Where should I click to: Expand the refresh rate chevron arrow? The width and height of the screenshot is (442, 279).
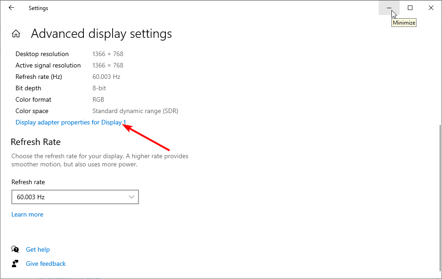[x=131, y=197]
